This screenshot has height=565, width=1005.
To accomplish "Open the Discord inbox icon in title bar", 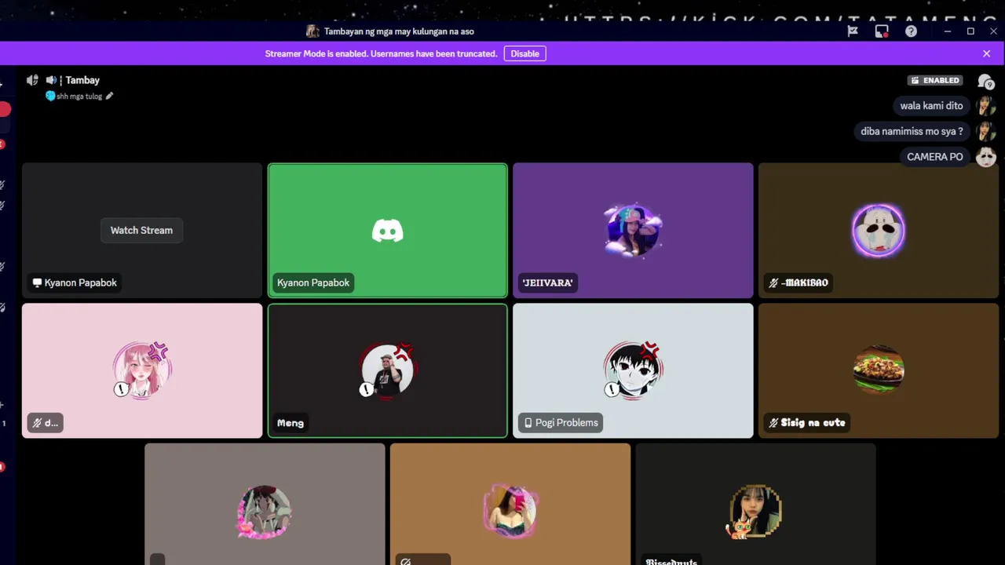I will point(882,31).
